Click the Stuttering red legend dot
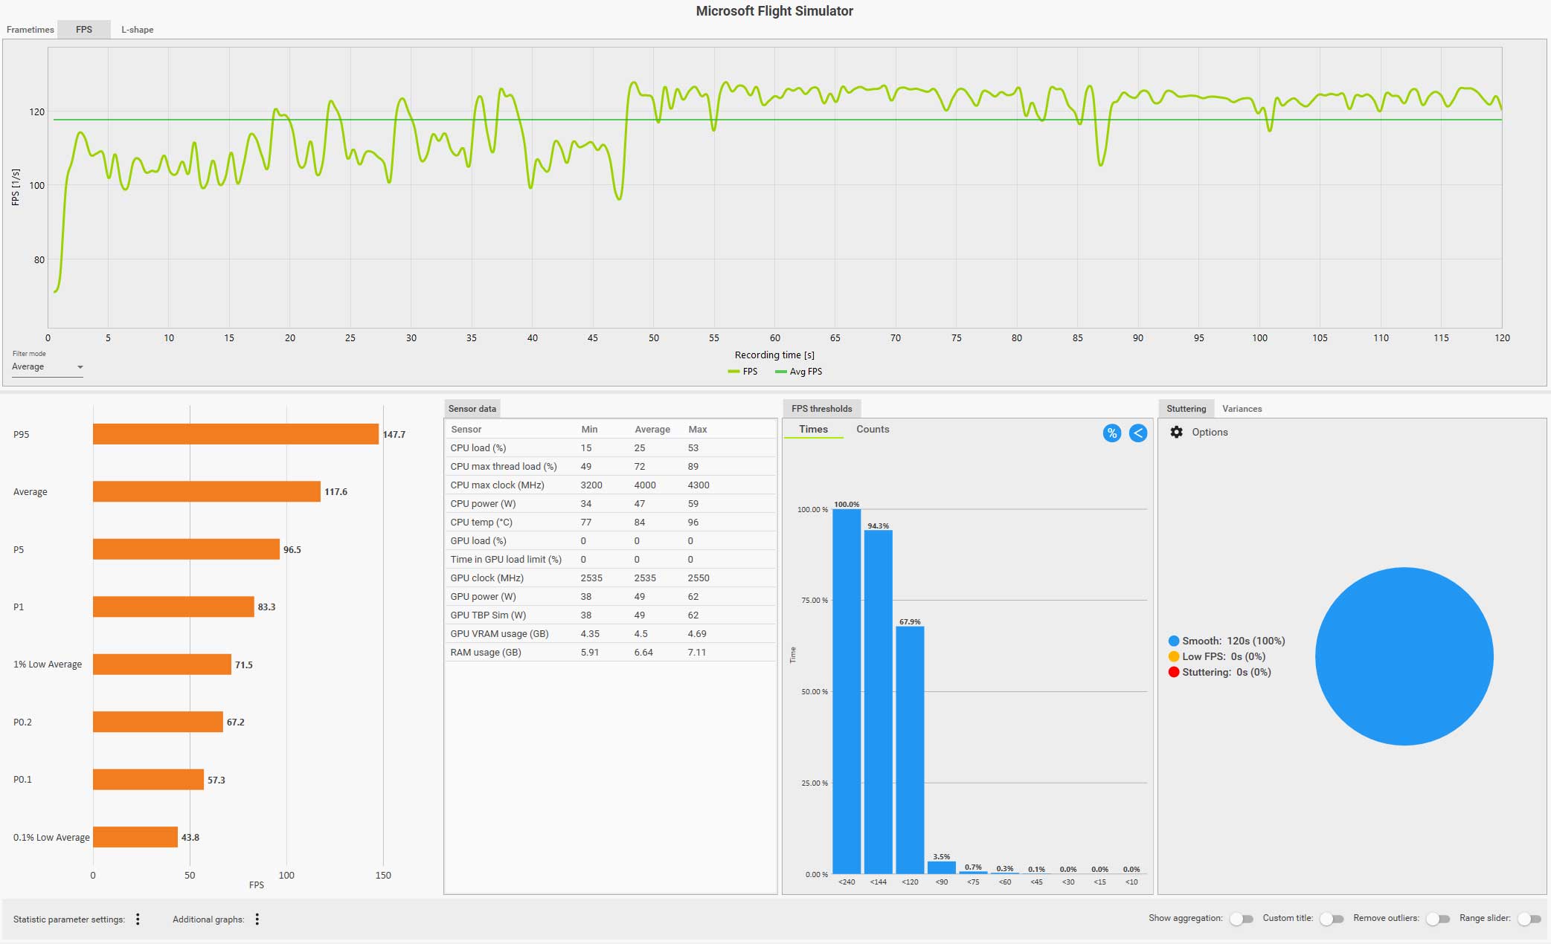1551x944 pixels. (1174, 672)
